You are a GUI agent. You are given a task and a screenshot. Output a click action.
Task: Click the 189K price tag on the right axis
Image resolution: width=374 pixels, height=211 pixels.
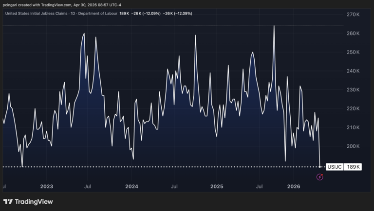pyautogui.click(x=353, y=167)
